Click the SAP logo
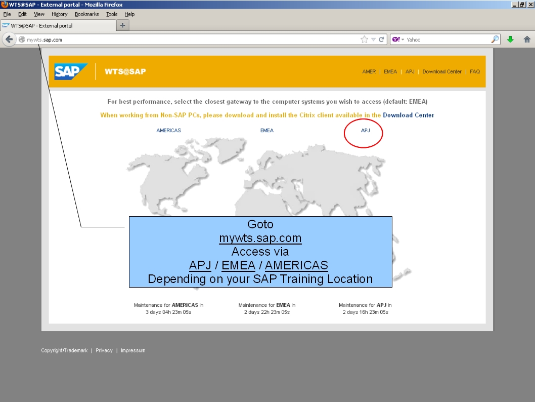The image size is (535, 402). point(70,71)
